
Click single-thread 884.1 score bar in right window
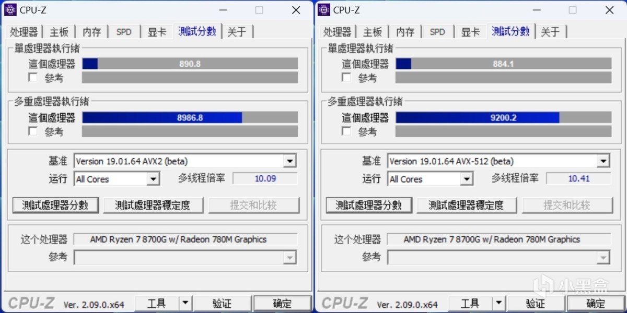coord(504,64)
